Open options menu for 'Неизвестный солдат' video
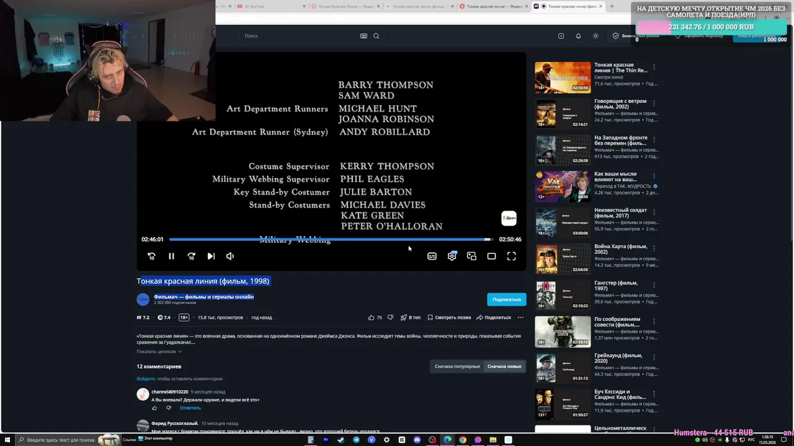Viewport: 794px width, 446px height. pyautogui.click(x=653, y=212)
